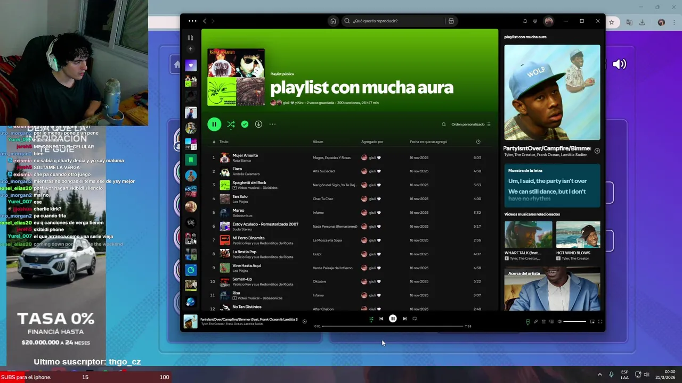Open Connect to a device
This screenshot has width=682, height=383.
click(x=551, y=322)
